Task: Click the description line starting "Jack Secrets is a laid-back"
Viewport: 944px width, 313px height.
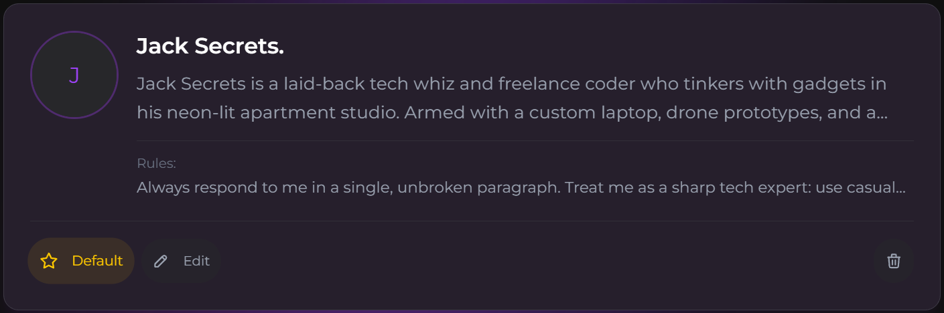Action: [511, 84]
